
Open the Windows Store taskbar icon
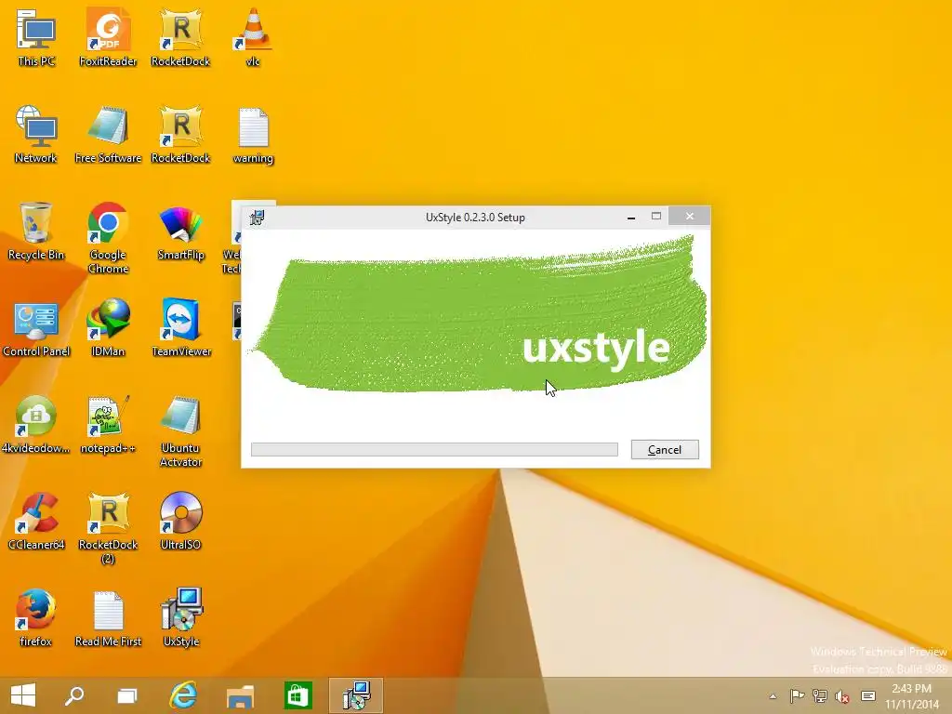coord(297,695)
